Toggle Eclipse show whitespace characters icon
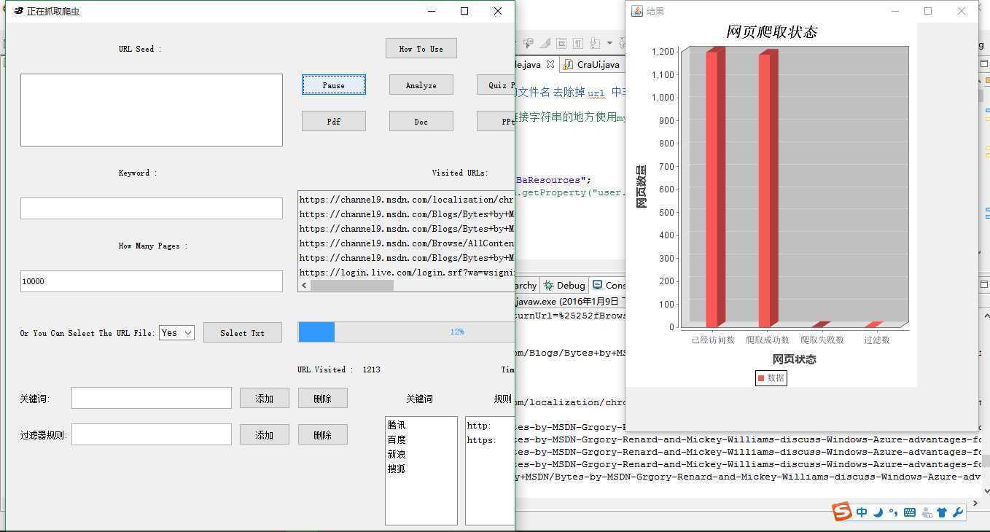The height and width of the screenshot is (532, 990). [x=578, y=43]
